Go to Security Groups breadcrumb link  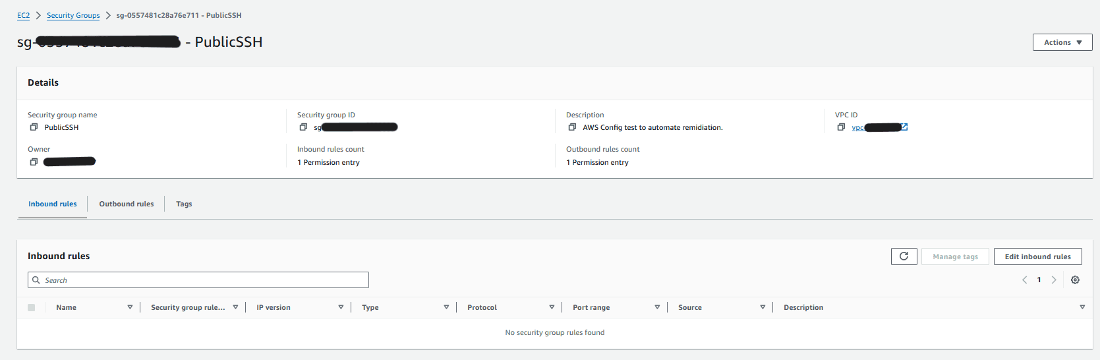pyautogui.click(x=73, y=15)
